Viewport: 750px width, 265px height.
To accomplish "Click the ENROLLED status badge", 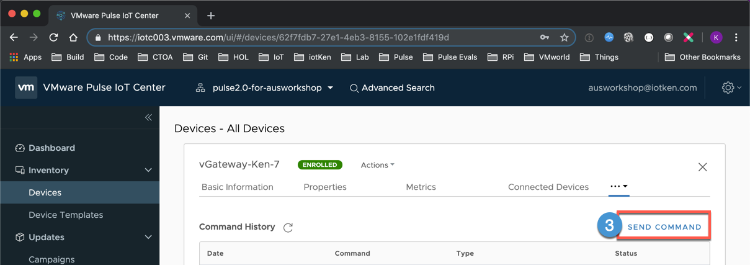I will 320,165.
